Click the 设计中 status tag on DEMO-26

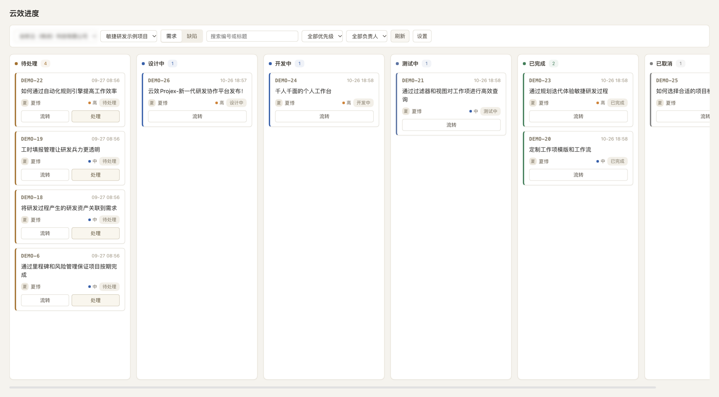click(236, 103)
